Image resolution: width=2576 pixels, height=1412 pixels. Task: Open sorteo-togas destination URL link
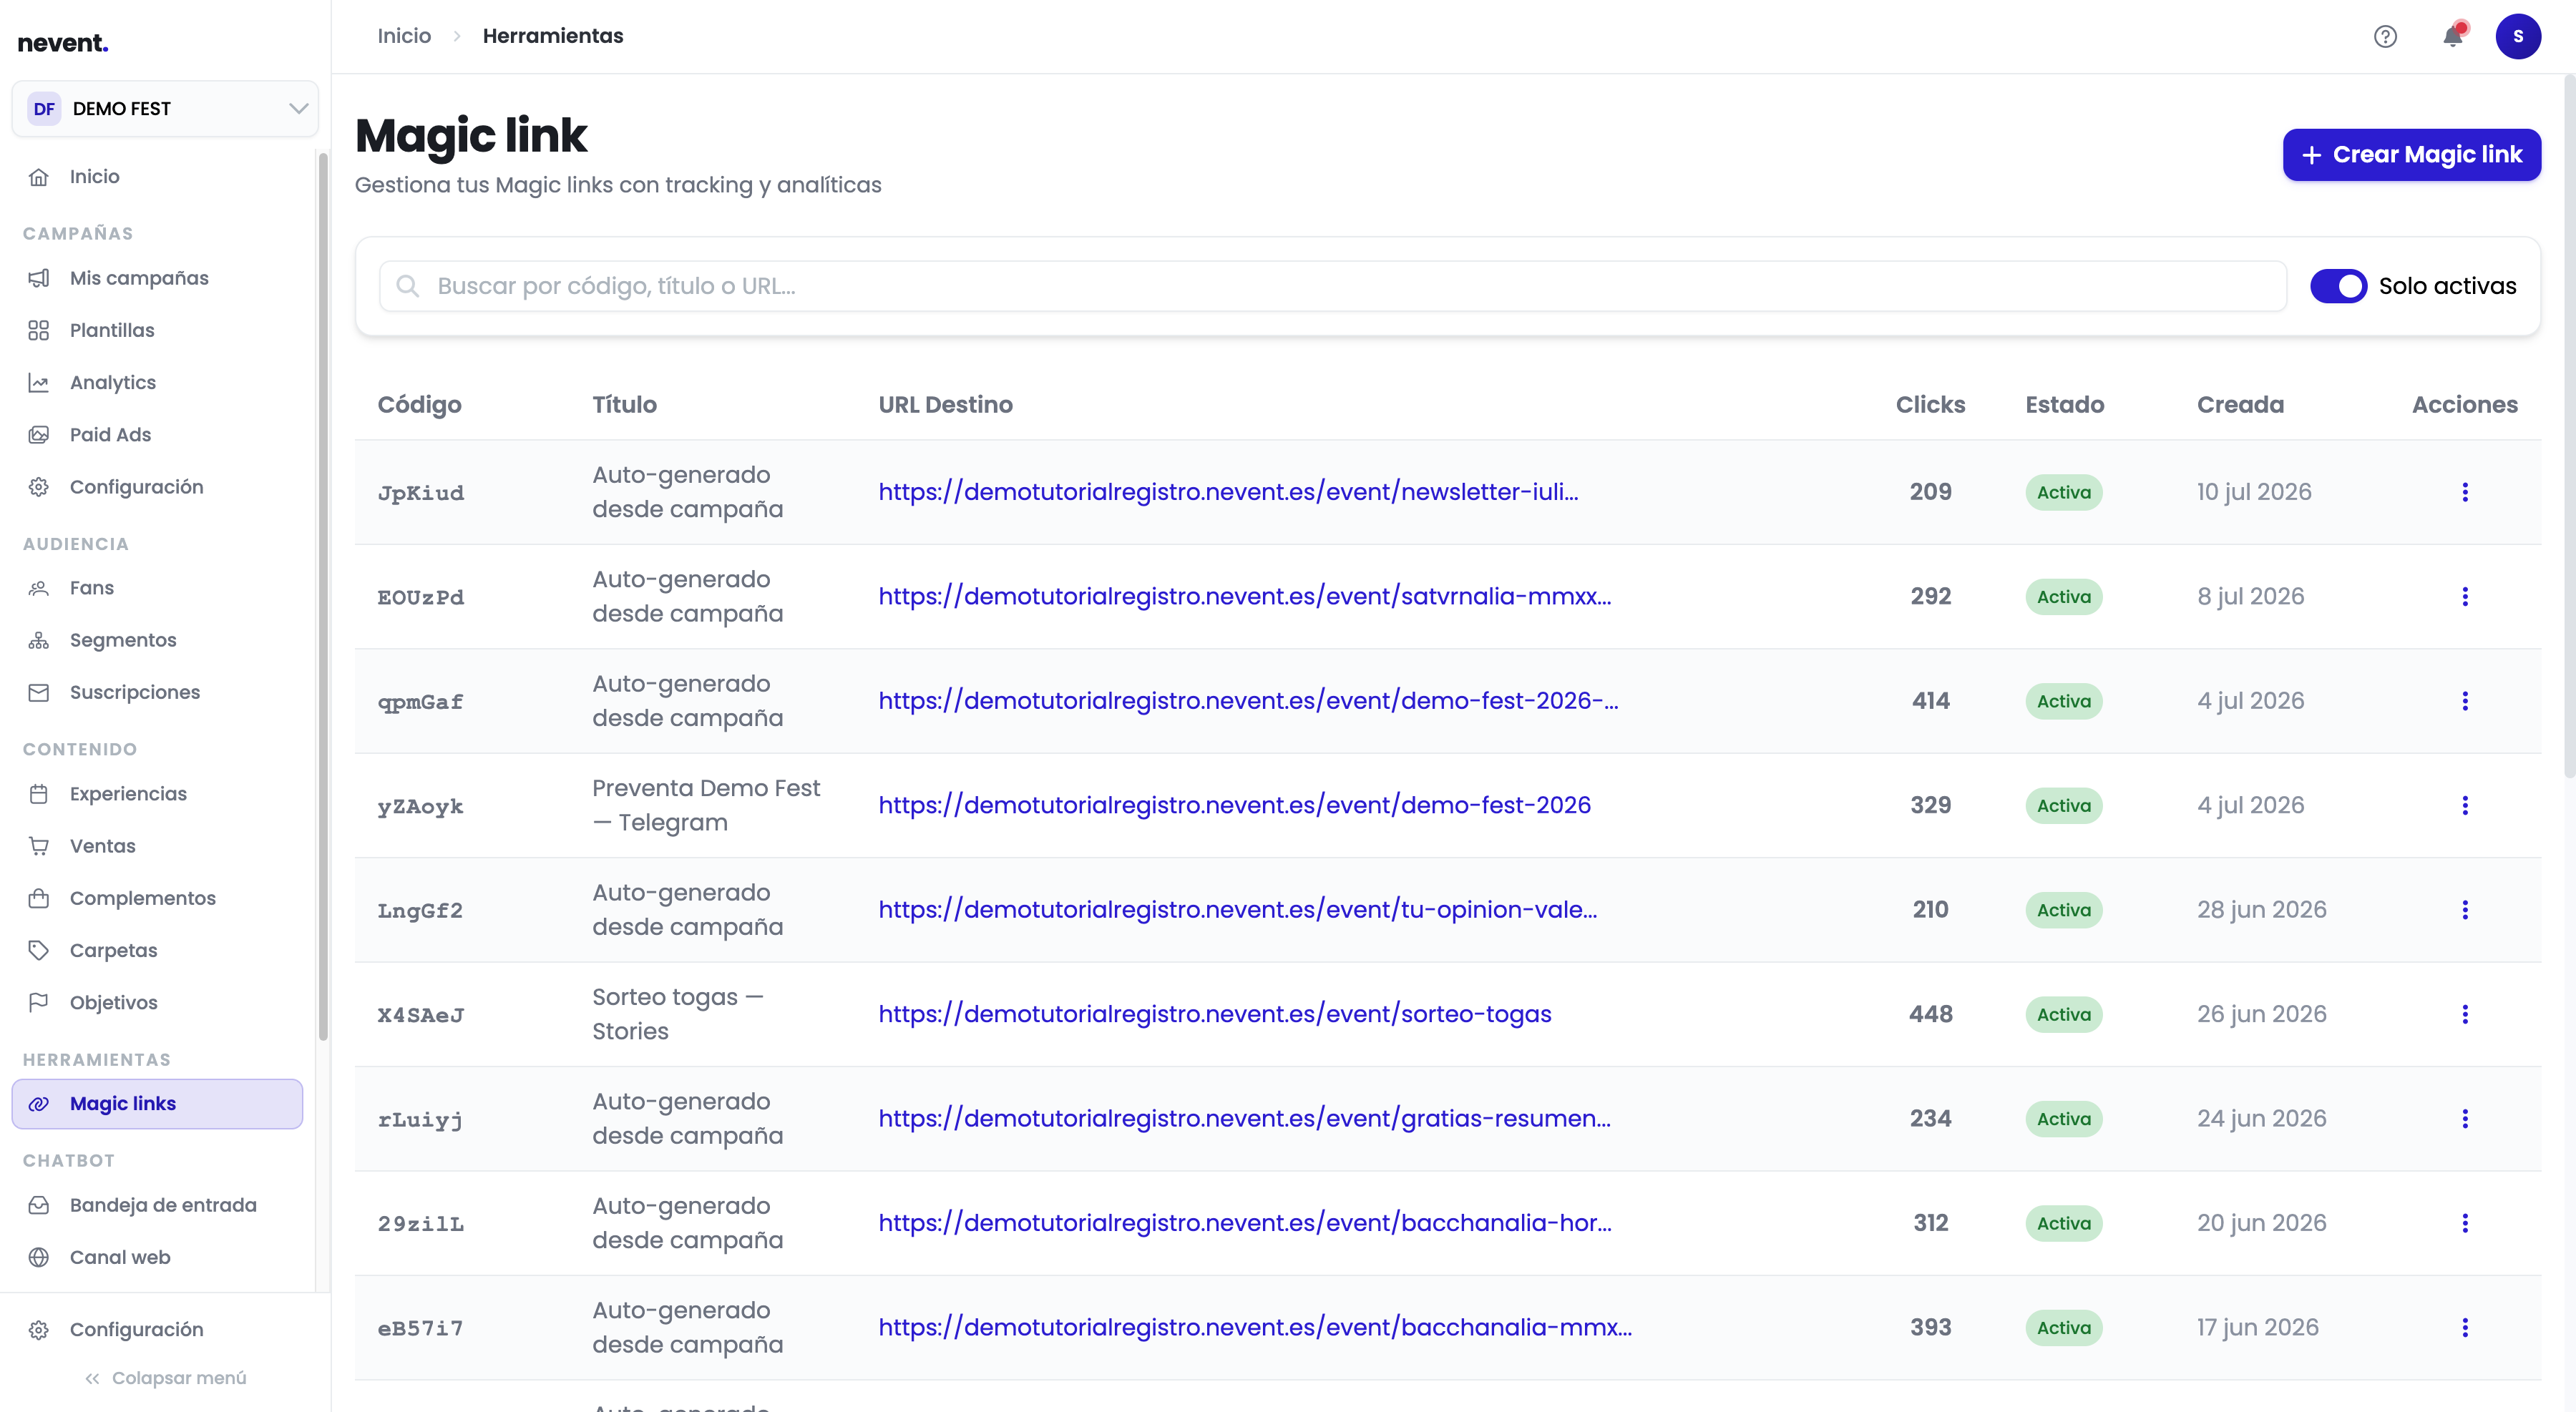tap(1215, 1014)
